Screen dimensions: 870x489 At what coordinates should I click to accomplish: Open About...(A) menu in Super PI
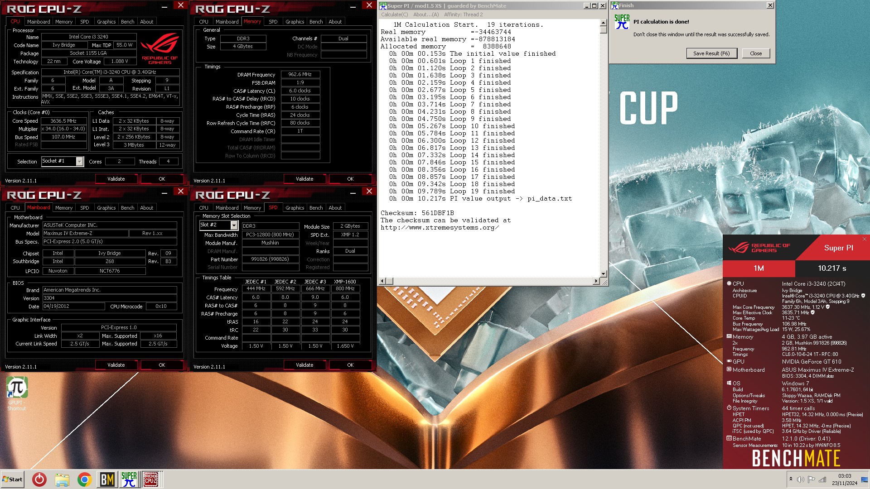pos(426,14)
